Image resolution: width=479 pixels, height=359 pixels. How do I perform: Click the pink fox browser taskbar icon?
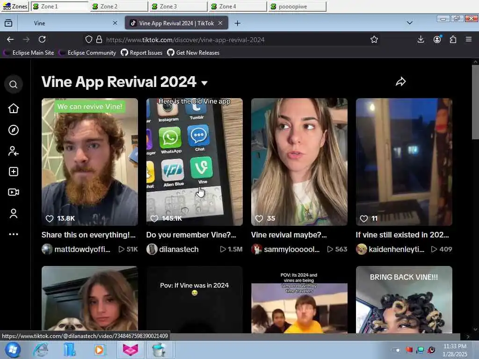pos(131,350)
